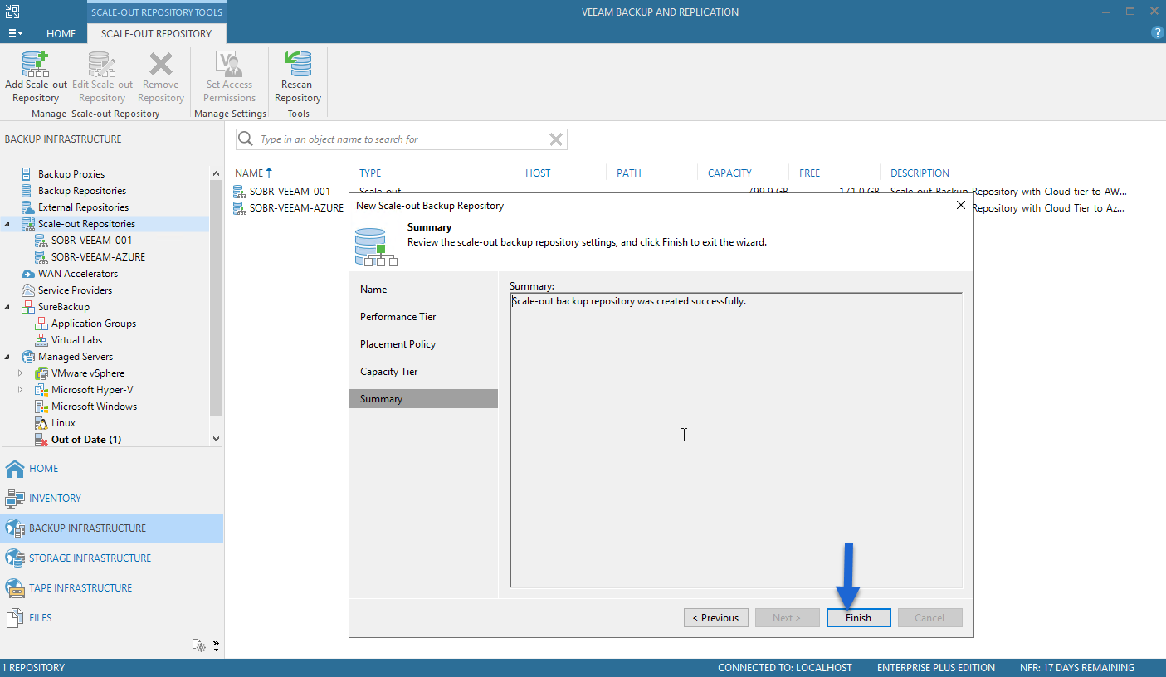Click Service Providers tree icon
Screen dimensions: 1166x677
click(x=28, y=290)
